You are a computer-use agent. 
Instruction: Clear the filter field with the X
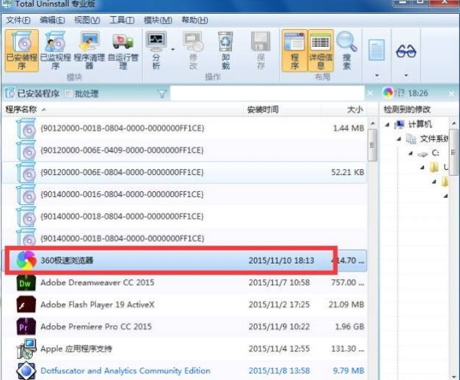click(370, 93)
